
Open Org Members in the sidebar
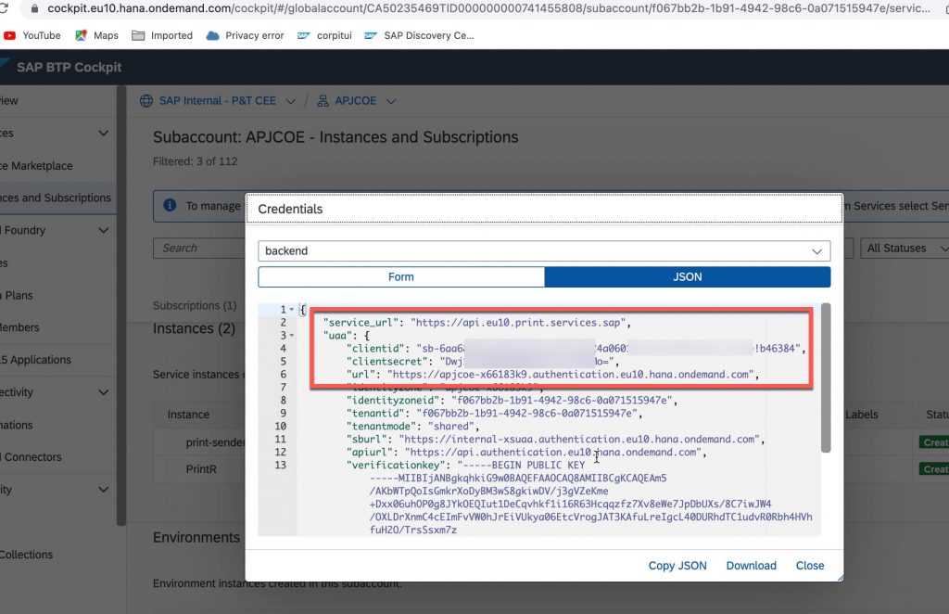[x=20, y=327]
